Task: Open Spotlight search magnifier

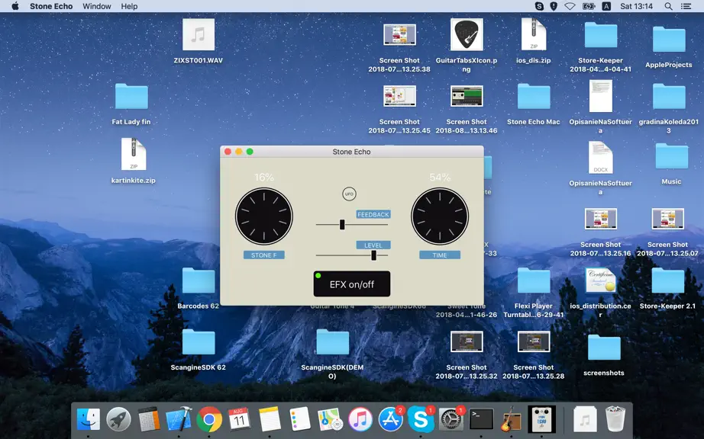Action: click(x=669, y=6)
